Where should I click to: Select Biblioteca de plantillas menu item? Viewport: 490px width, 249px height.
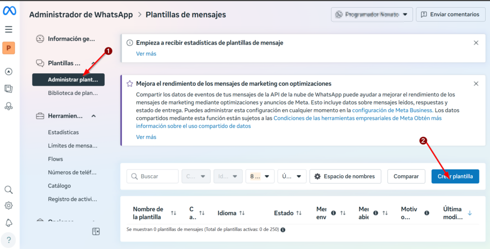(73, 93)
